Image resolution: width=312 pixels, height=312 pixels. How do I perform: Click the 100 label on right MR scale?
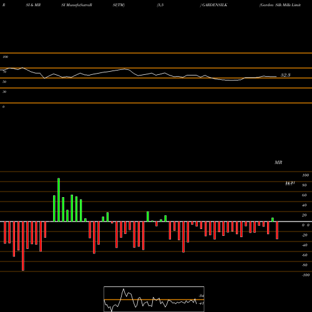pos(305,175)
